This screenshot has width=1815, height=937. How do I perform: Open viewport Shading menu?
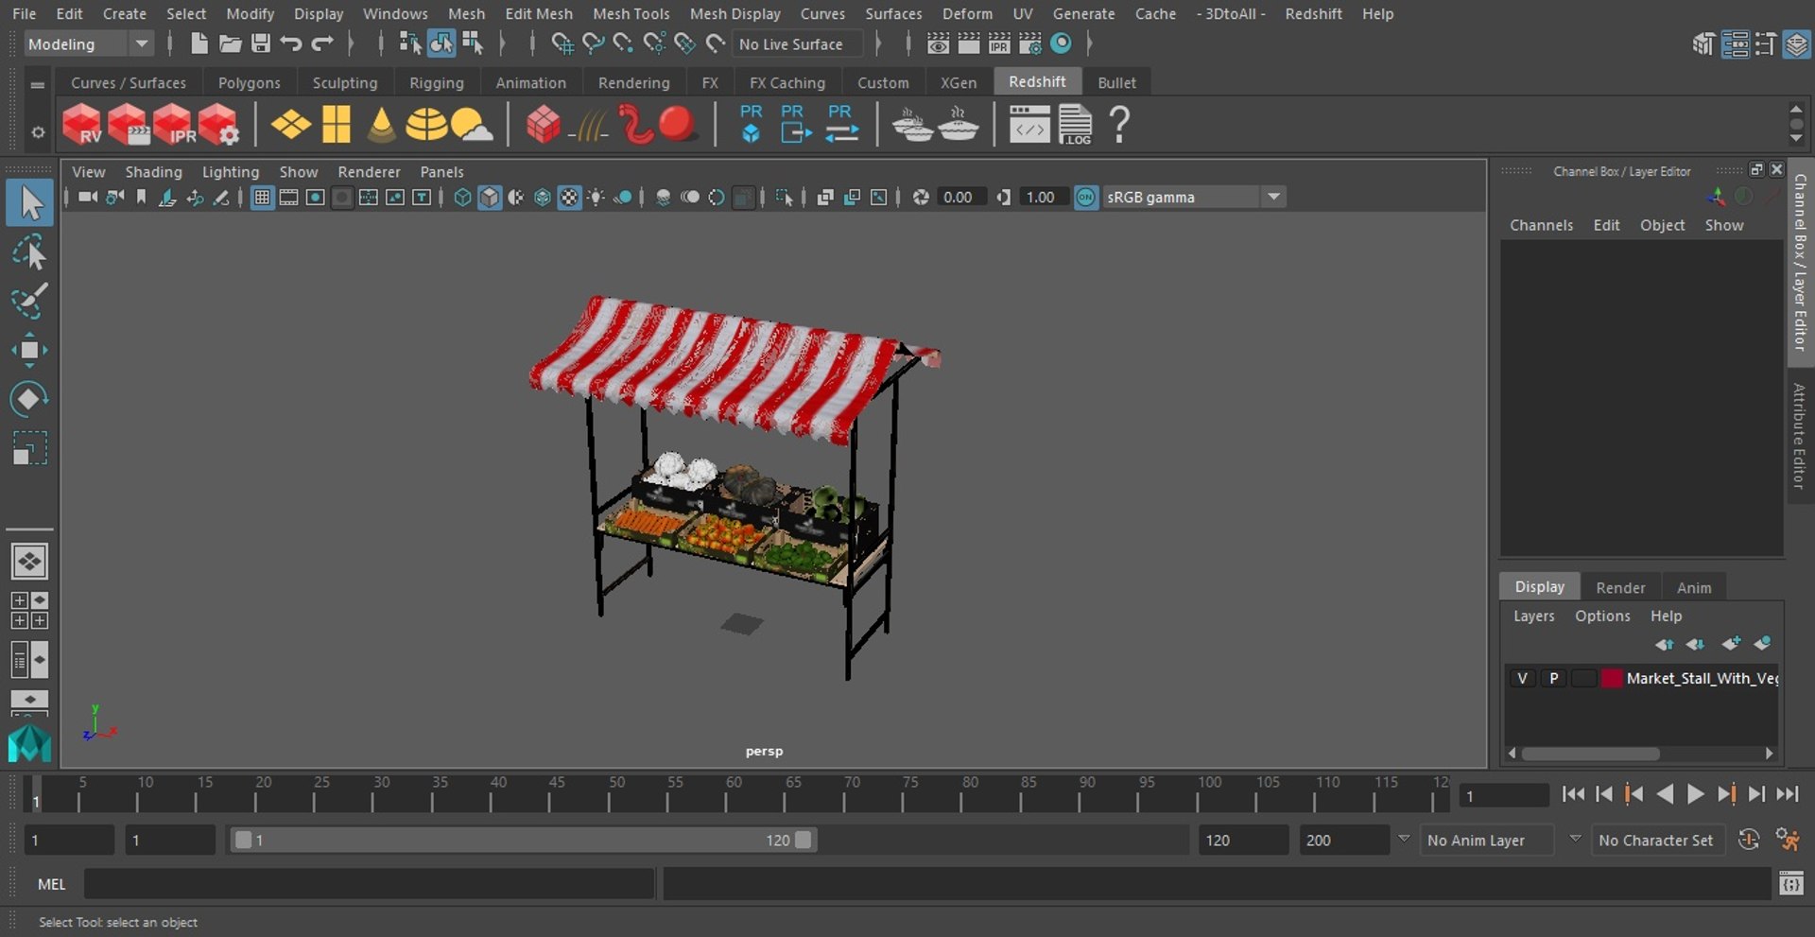pyautogui.click(x=153, y=171)
